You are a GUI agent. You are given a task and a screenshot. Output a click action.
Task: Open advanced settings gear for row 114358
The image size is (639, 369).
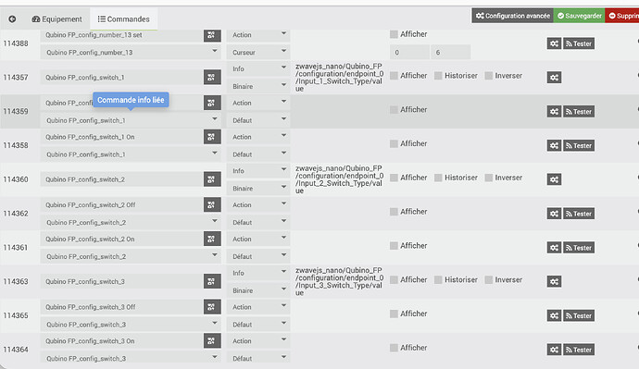(x=554, y=145)
